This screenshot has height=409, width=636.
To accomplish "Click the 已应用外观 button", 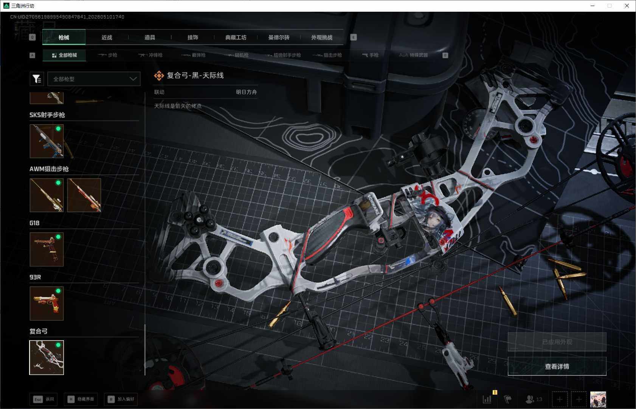I will click(x=557, y=342).
